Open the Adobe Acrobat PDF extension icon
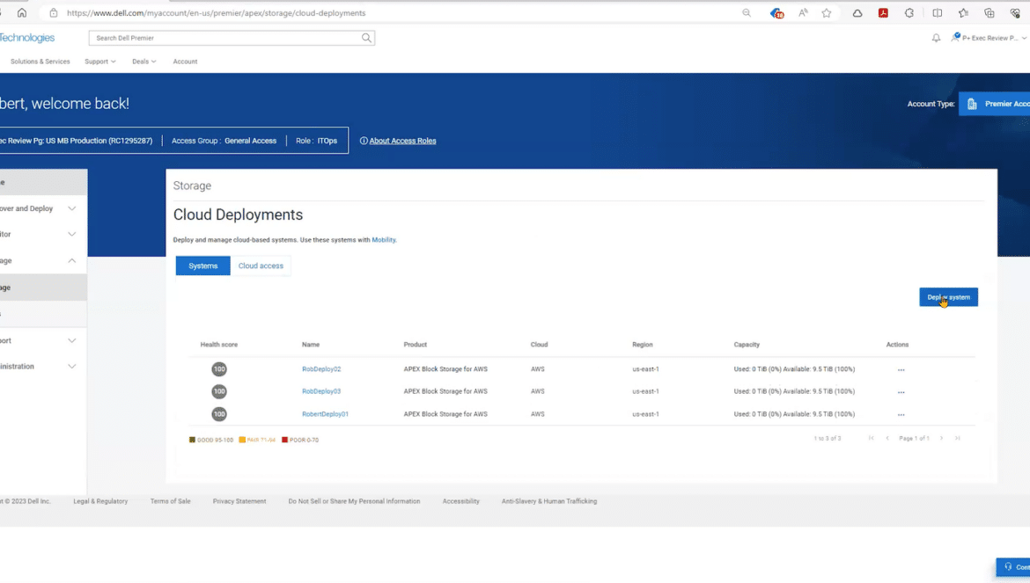 click(x=883, y=12)
